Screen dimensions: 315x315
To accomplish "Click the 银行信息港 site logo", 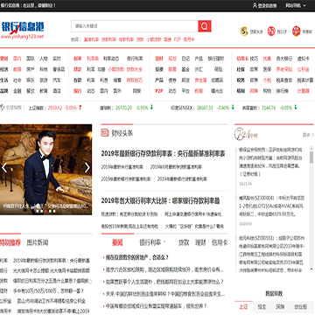I will (23, 30).
